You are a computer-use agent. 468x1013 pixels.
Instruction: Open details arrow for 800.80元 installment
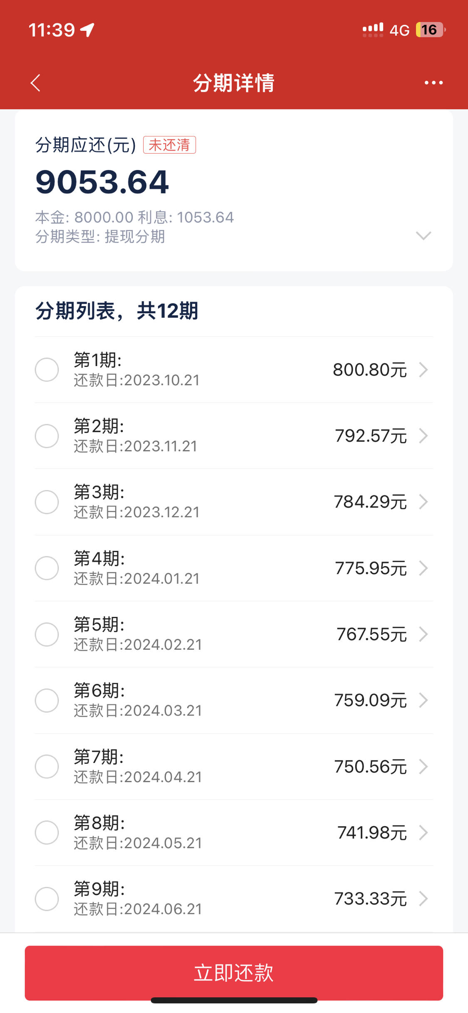423,369
